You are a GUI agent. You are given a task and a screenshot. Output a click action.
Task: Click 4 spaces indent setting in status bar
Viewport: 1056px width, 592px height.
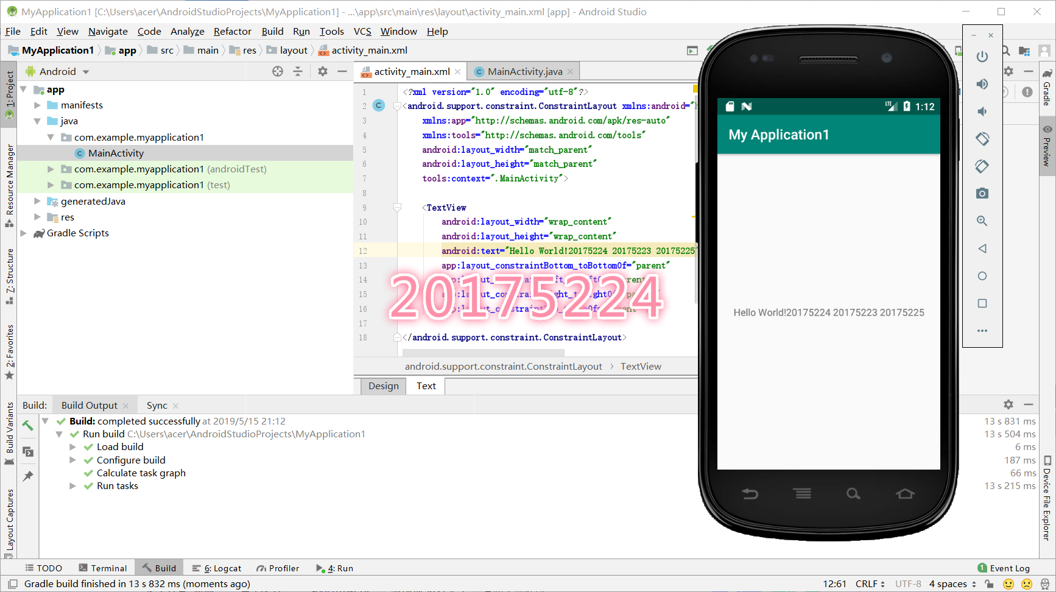pos(952,584)
